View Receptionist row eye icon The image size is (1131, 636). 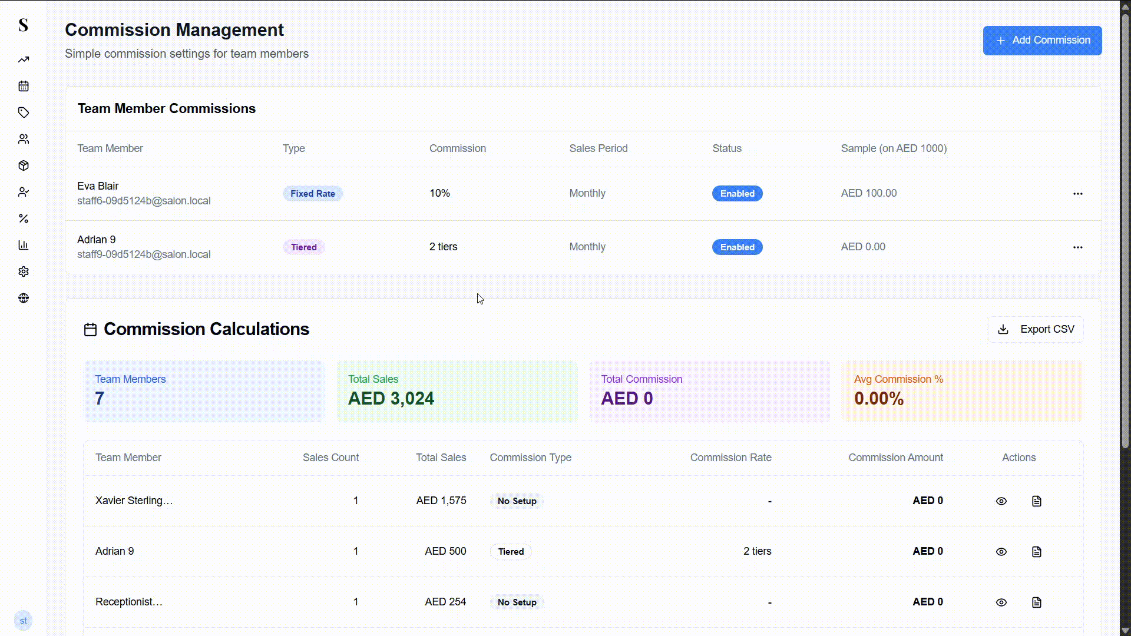1001,602
